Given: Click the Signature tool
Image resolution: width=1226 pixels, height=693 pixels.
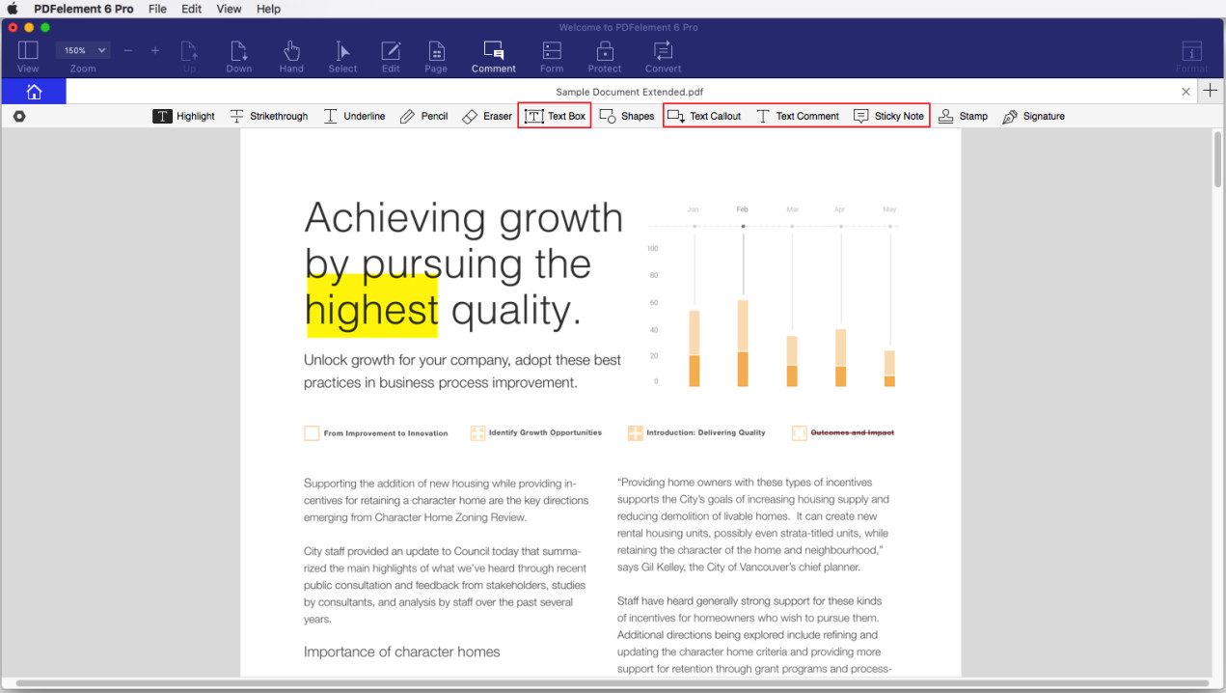Looking at the screenshot, I should pyautogui.click(x=1033, y=116).
